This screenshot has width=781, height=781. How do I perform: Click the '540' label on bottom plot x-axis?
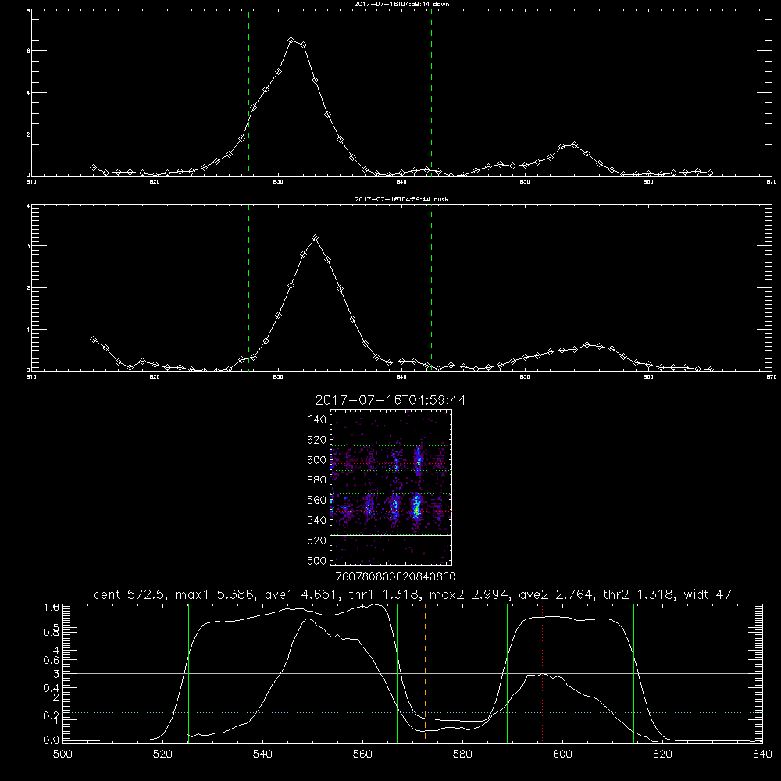262,754
